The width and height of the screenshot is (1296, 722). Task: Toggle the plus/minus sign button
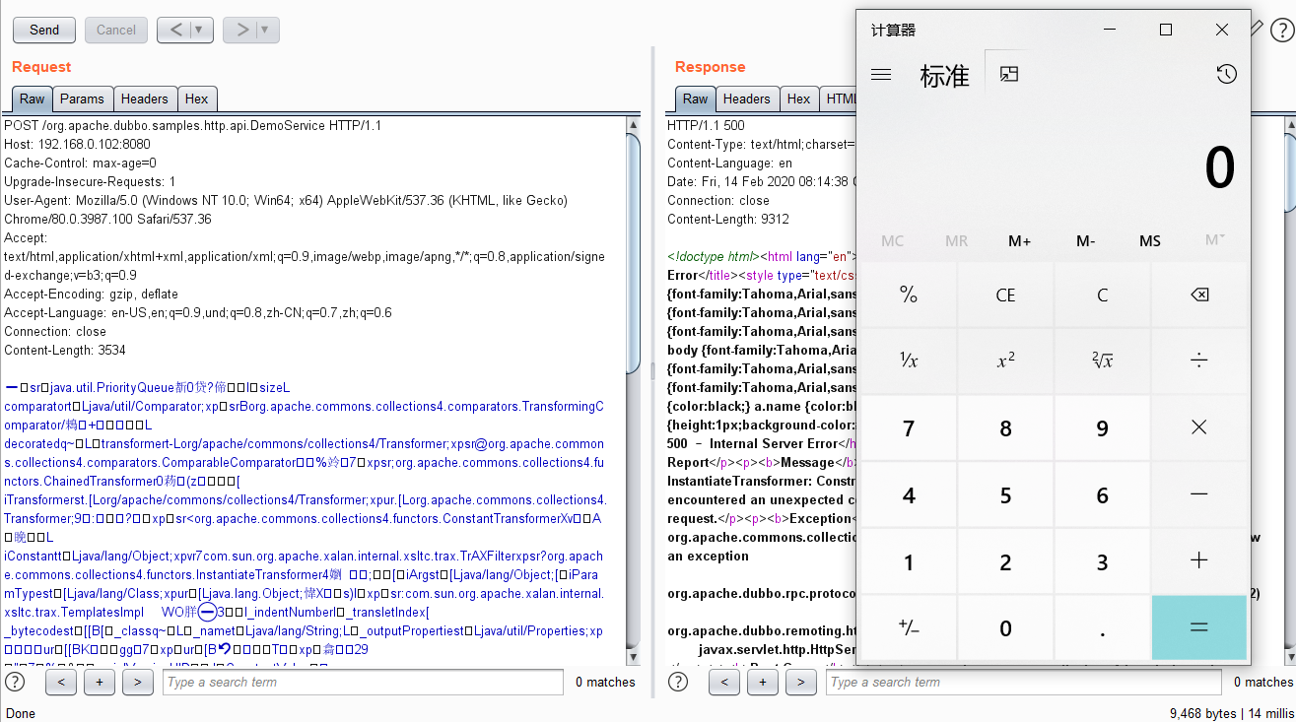[909, 628]
